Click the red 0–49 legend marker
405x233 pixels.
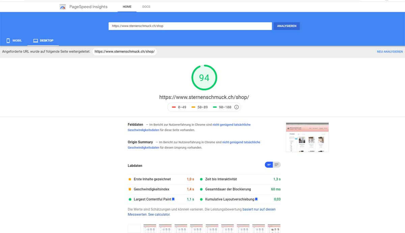pos(174,107)
